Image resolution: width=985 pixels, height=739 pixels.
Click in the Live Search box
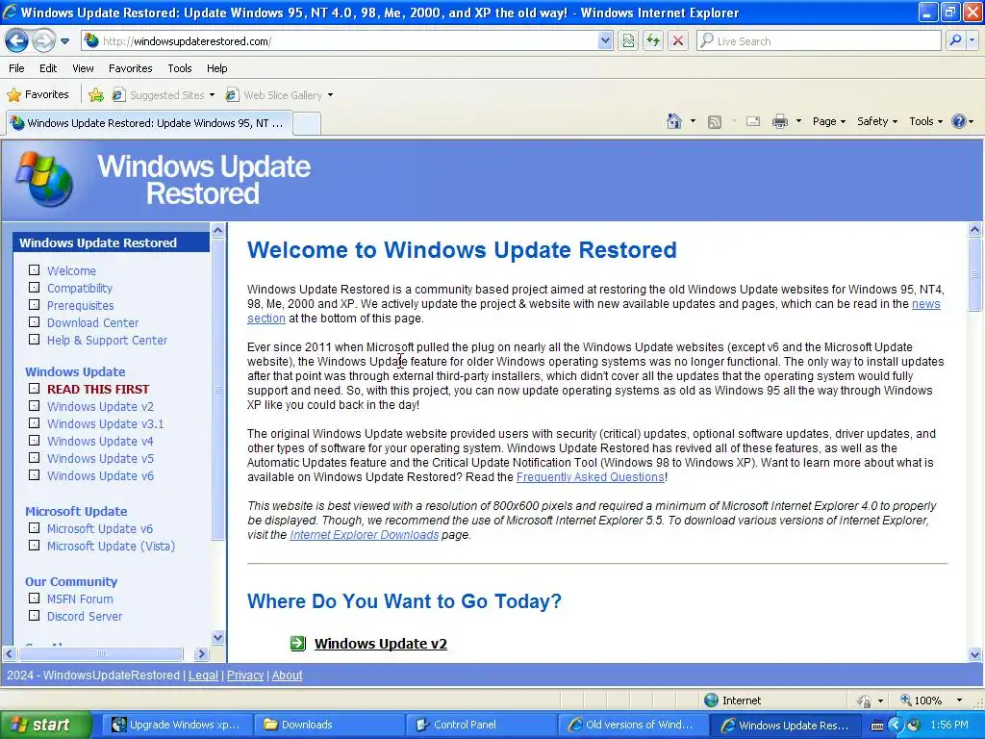pos(820,40)
